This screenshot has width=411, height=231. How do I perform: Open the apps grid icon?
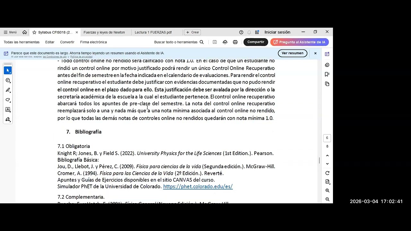[257, 32]
